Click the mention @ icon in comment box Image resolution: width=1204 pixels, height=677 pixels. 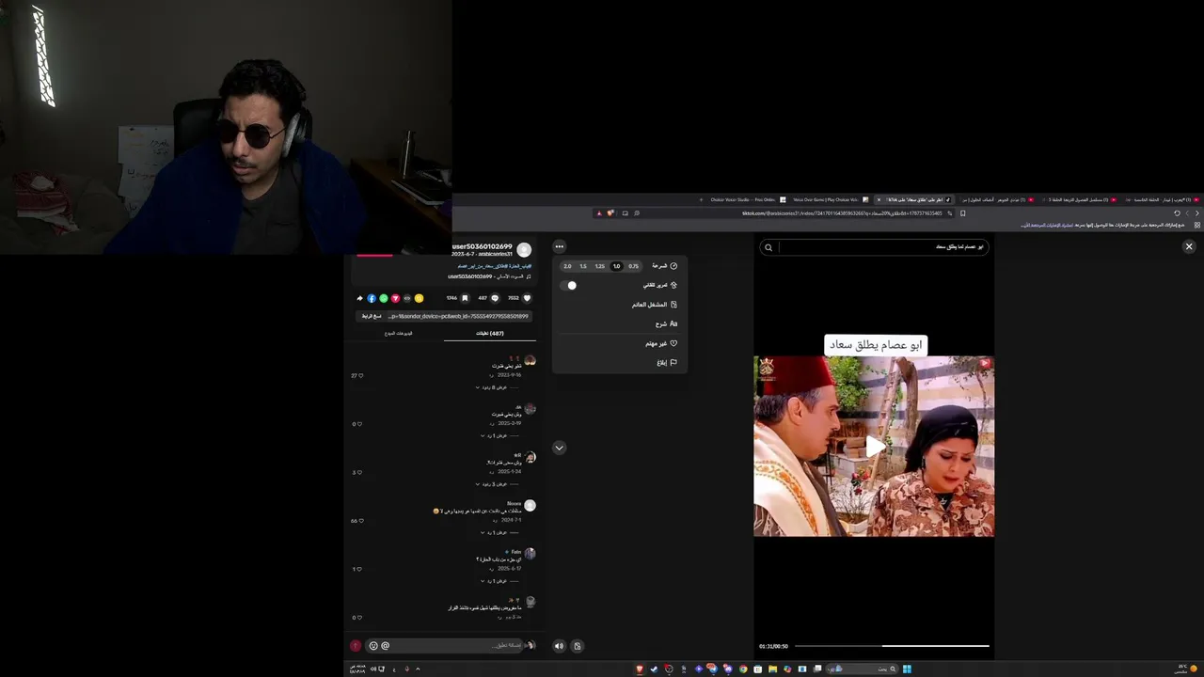[x=385, y=645]
